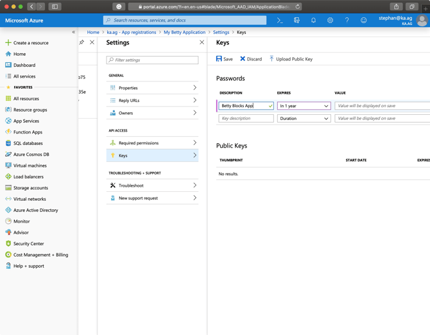Reload page in browser address bar
The height and width of the screenshot is (335, 430).
click(x=298, y=6)
